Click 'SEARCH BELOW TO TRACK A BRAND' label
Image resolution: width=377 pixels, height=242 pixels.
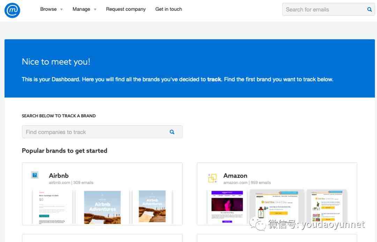click(x=59, y=116)
